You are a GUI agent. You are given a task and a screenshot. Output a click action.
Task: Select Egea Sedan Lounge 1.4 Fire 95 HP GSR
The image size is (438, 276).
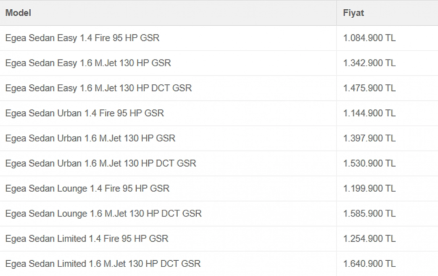(x=87, y=188)
